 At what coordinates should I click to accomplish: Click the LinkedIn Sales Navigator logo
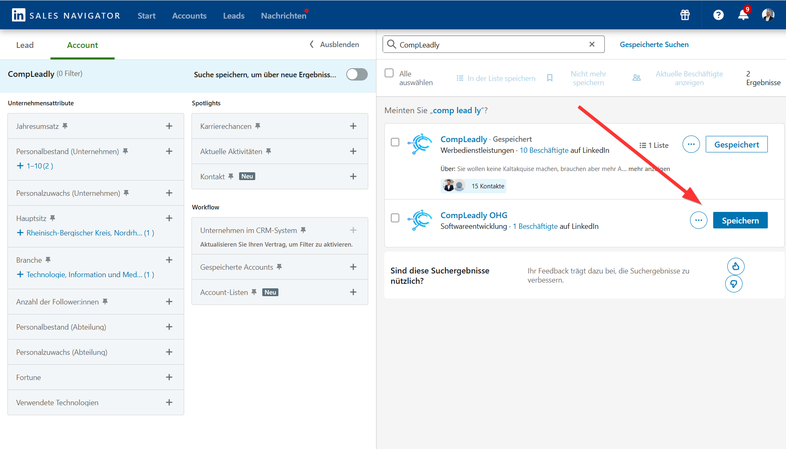[x=66, y=15]
